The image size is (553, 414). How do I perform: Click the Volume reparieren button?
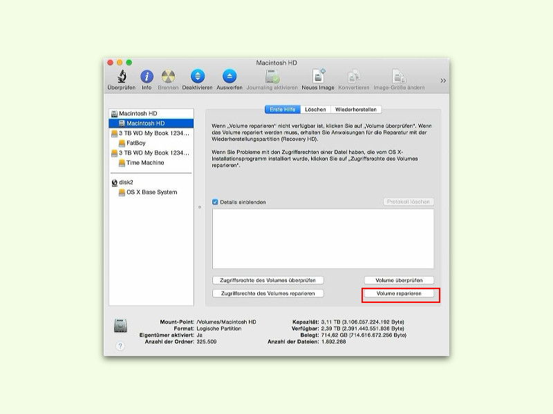399,293
